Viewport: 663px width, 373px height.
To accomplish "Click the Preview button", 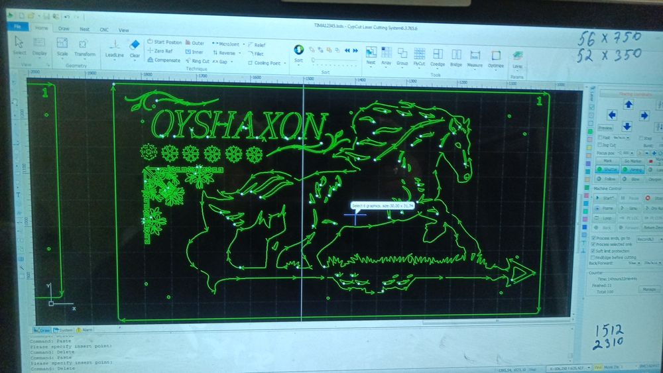I will point(605,128).
